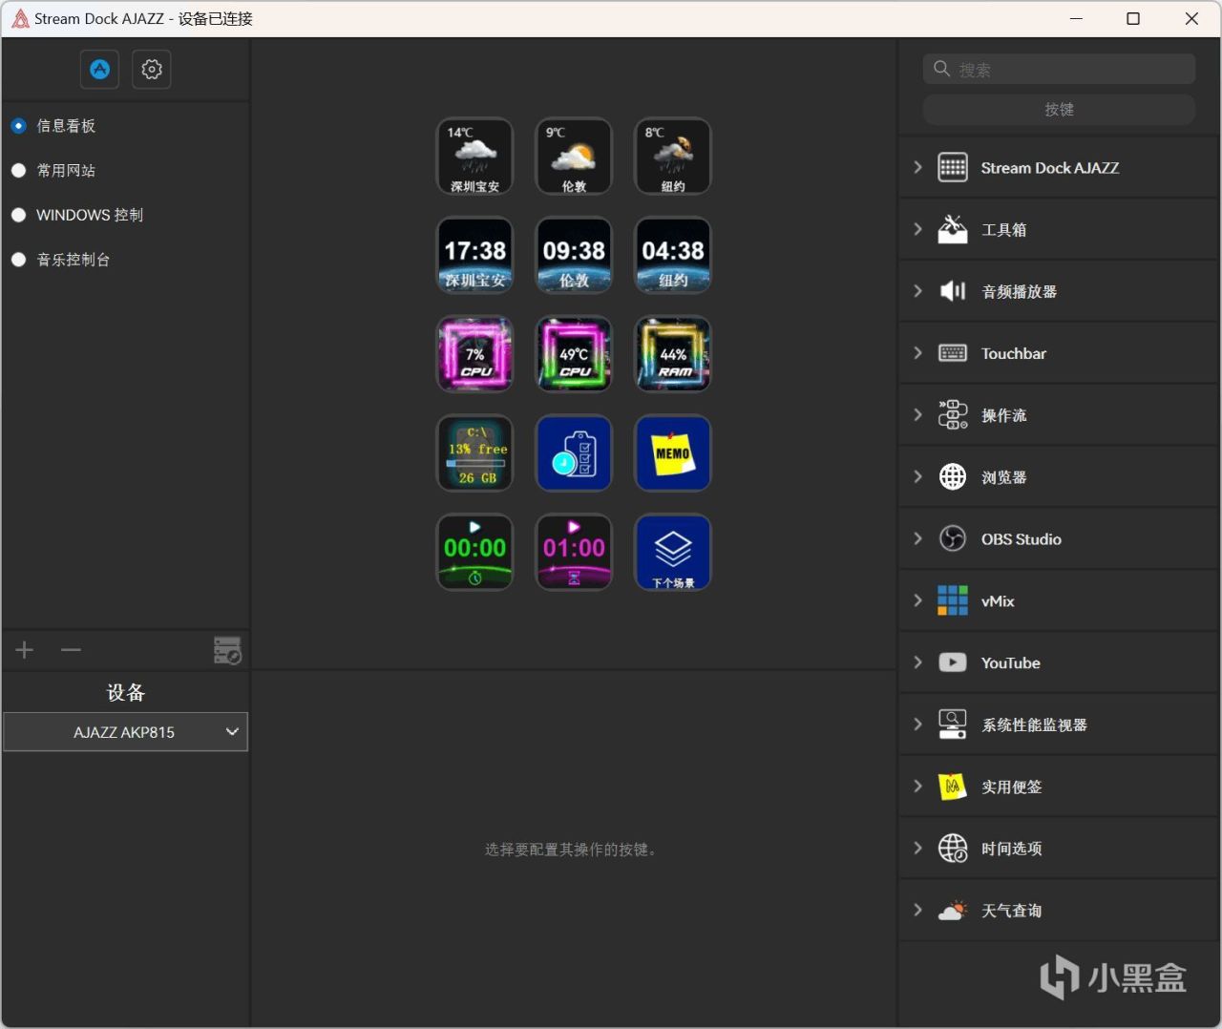This screenshot has width=1222, height=1029.
Task: Select the 17:38 深圳宝安 clock key
Action: (x=474, y=256)
